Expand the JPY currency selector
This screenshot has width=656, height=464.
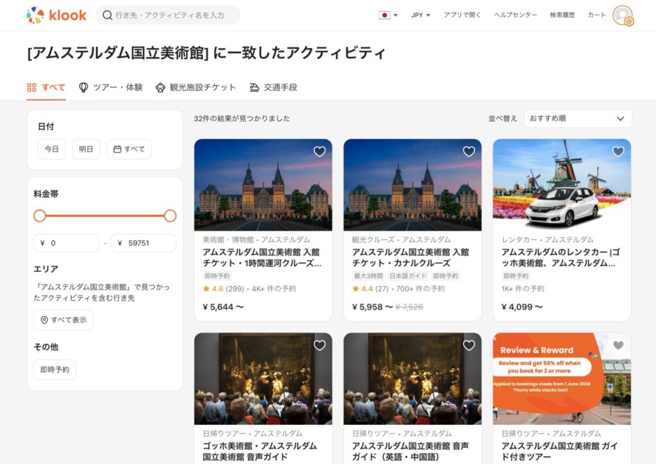point(421,15)
